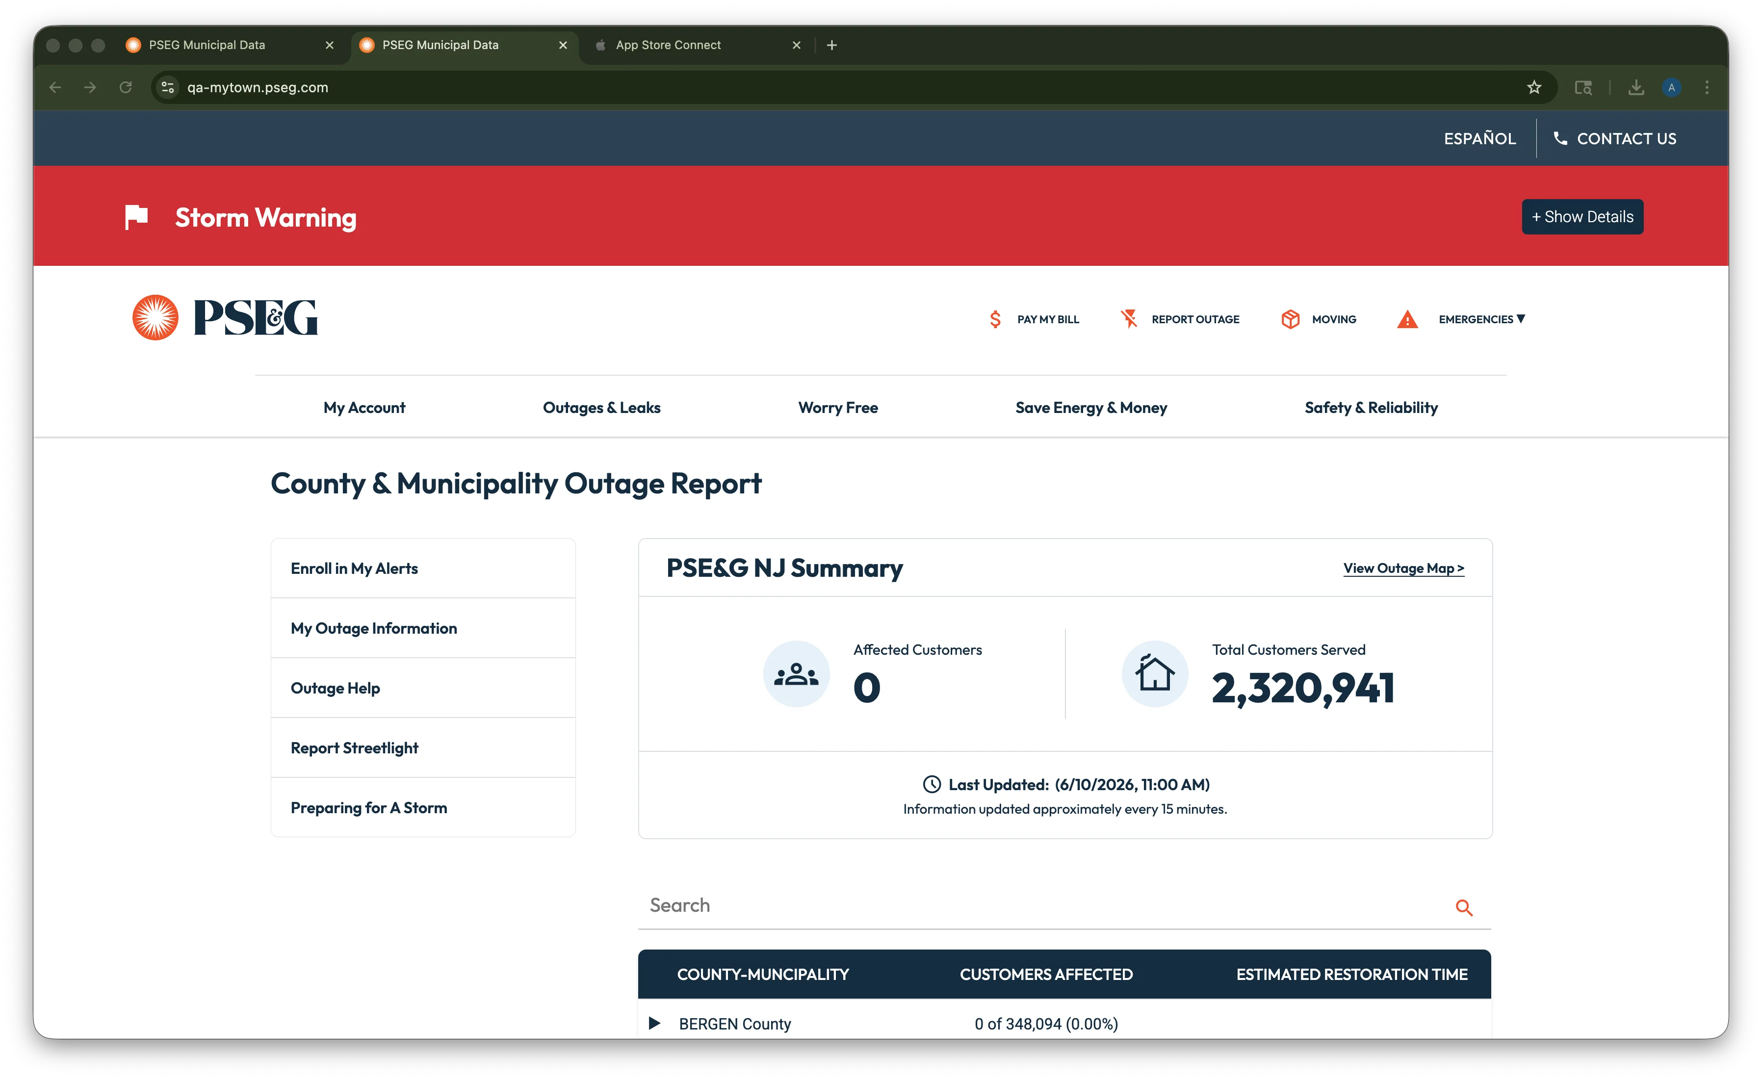Click the Pay My Bill link text
This screenshot has width=1762, height=1080.
point(1048,319)
